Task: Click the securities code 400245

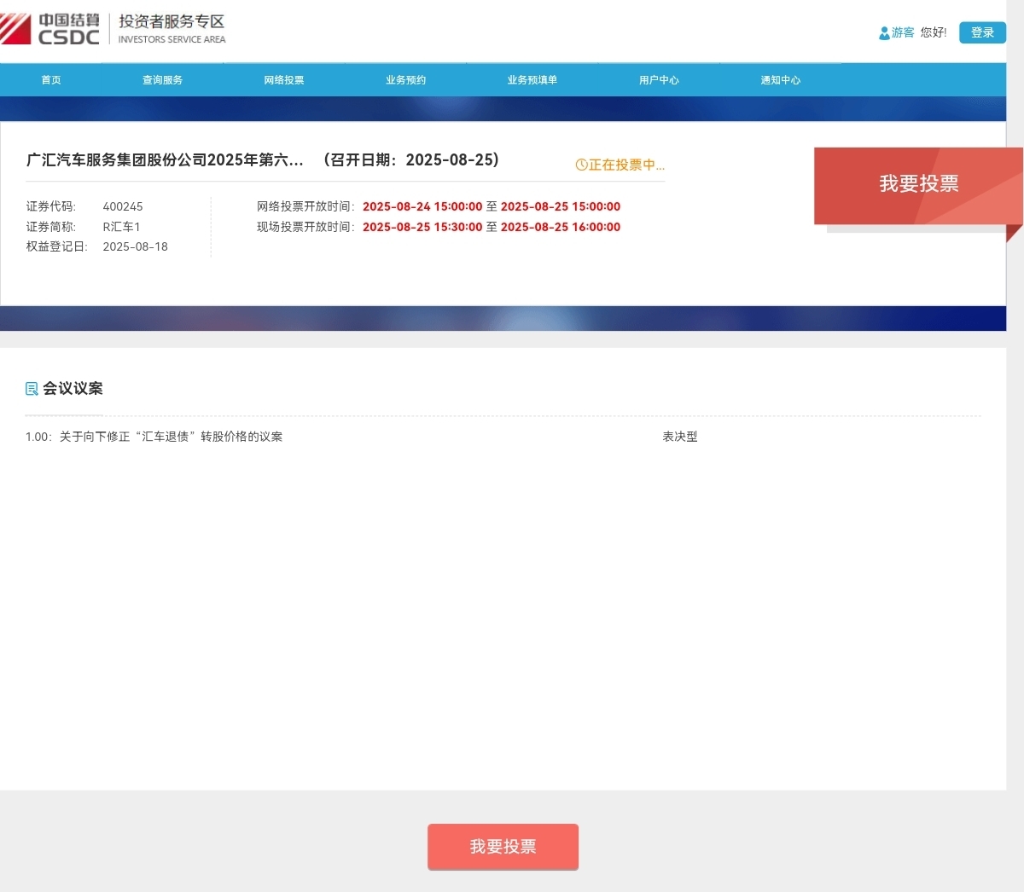Action: point(123,206)
